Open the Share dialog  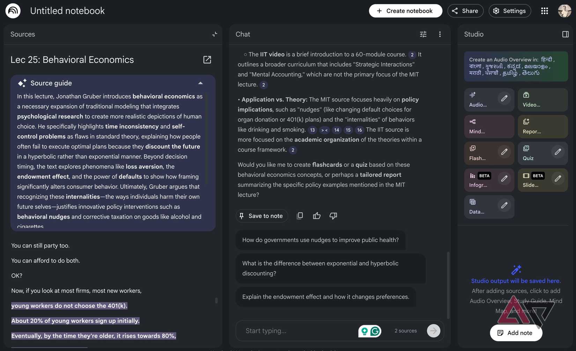[465, 11]
